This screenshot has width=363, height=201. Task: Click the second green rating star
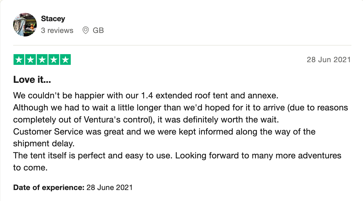click(31, 60)
